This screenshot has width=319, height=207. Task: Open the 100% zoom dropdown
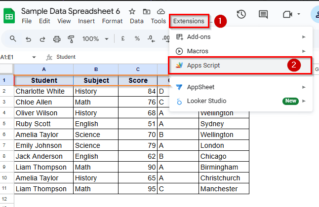coord(94,38)
